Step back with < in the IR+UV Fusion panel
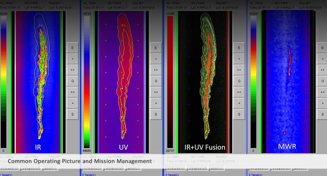Screen dimensions: 327x176 [x=239, y=103]
